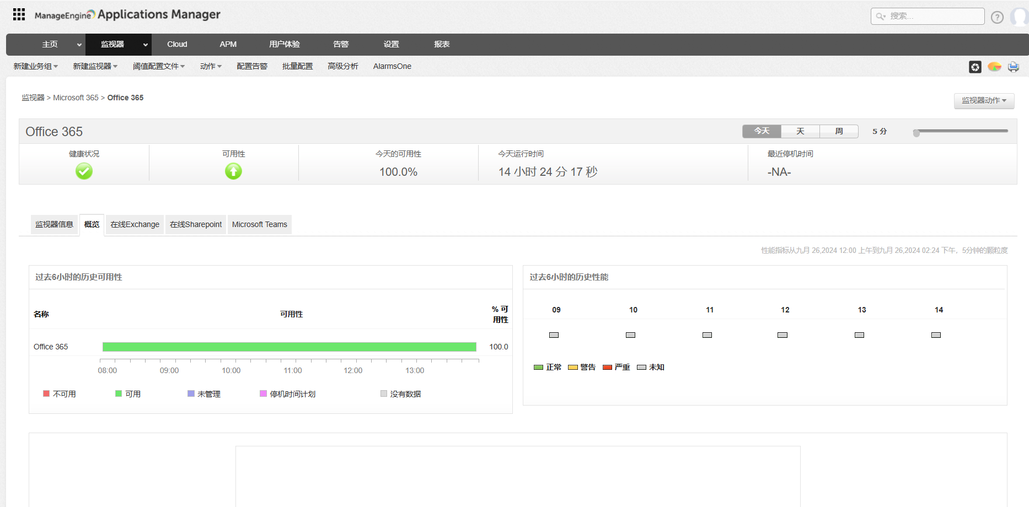Open the 用户体验 menu

click(x=285, y=44)
